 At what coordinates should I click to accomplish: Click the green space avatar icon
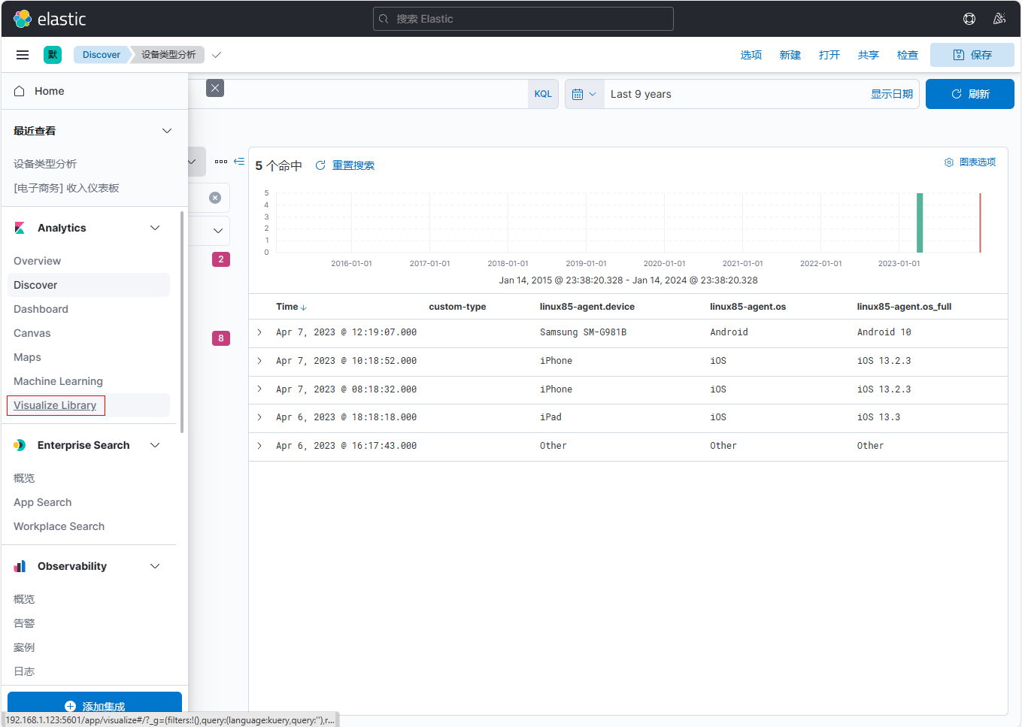(x=53, y=55)
